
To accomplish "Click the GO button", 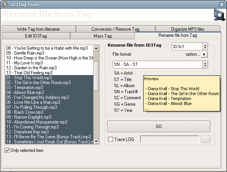I will click(x=159, y=127).
